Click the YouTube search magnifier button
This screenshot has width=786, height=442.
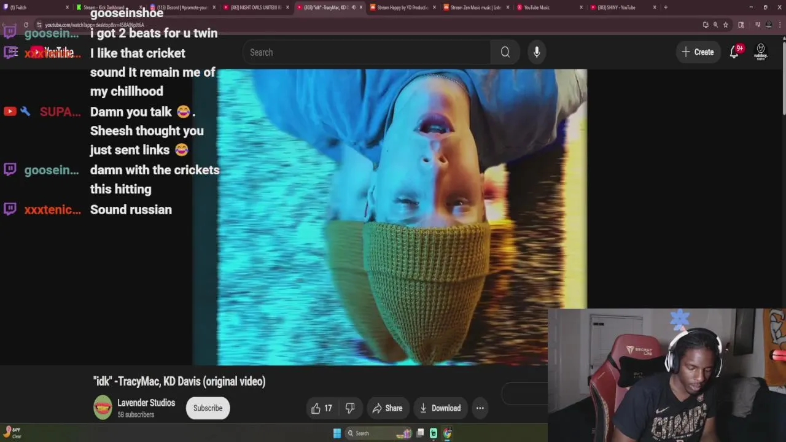(x=505, y=52)
